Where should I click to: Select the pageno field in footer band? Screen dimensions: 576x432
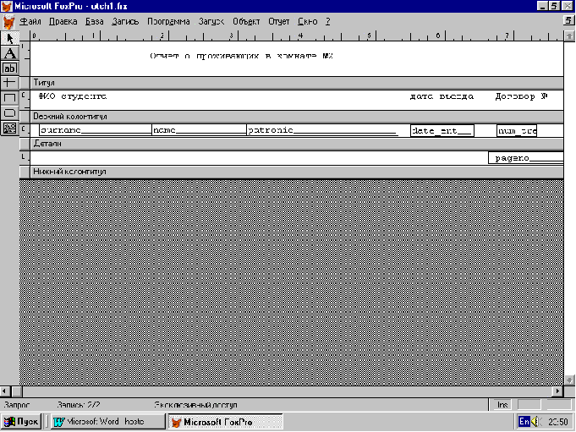(x=525, y=158)
